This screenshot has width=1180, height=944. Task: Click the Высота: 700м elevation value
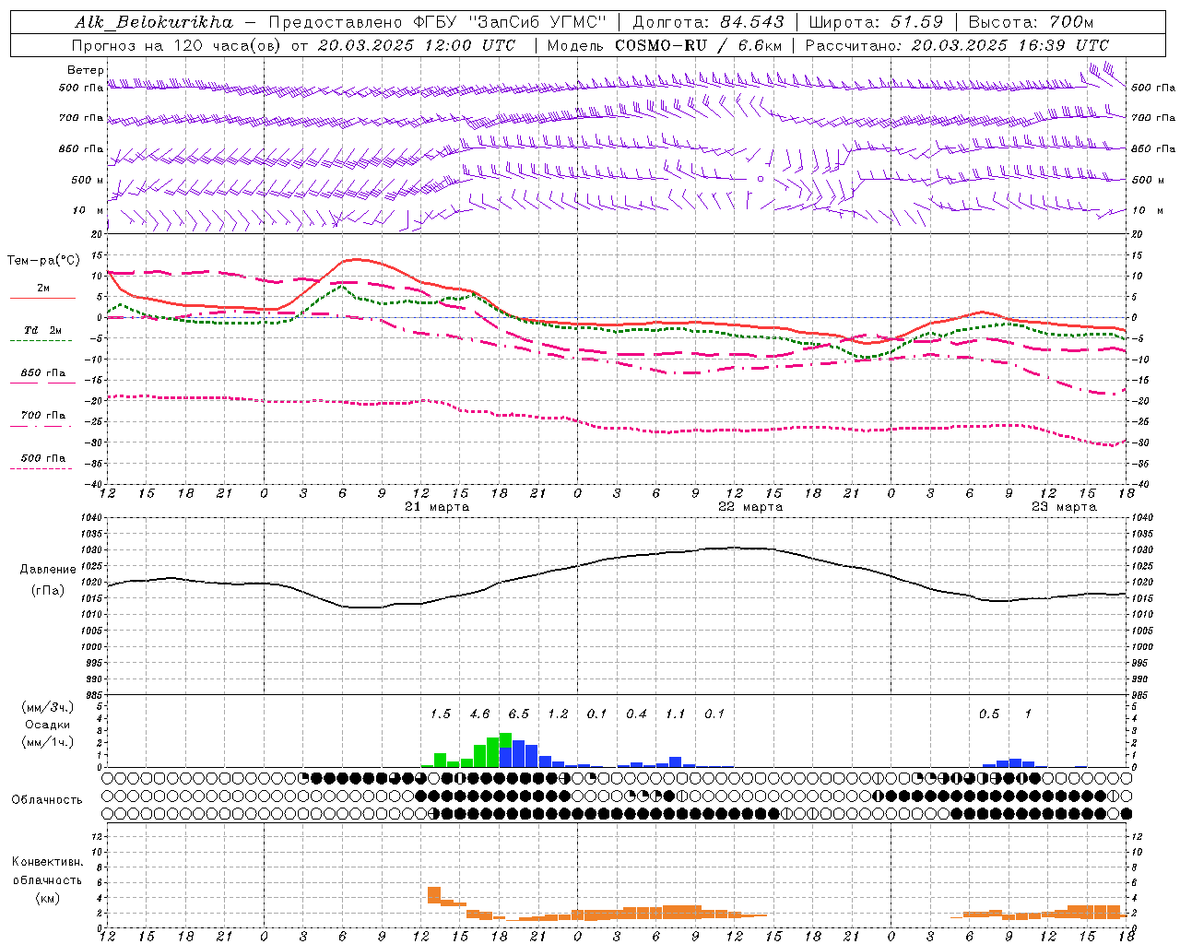[x=1031, y=21]
